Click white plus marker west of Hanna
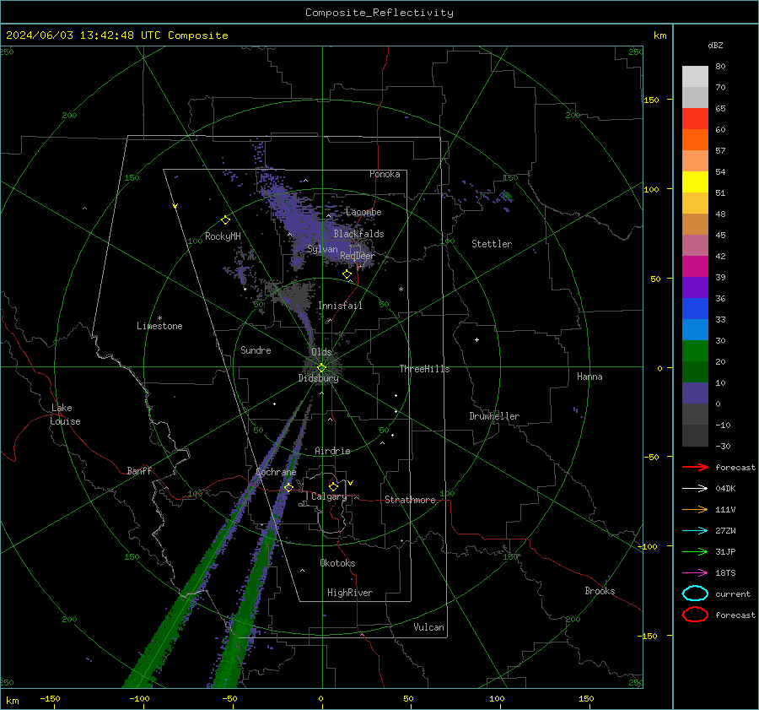The width and height of the screenshot is (759, 710). click(x=476, y=339)
